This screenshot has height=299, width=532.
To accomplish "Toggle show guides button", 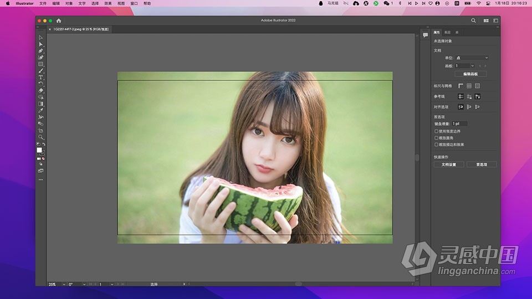I will point(461,96).
